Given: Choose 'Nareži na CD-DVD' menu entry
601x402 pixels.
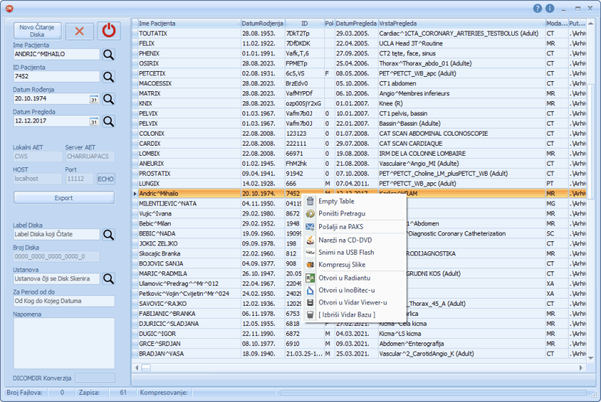Looking at the screenshot, I should pyautogui.click(x=346, y=240).
